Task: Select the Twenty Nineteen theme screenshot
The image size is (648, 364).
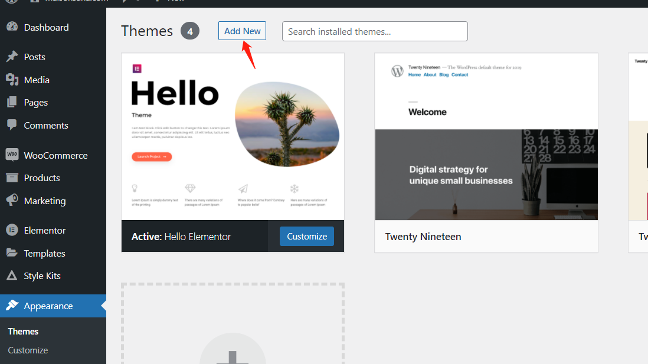Action: 486,137
